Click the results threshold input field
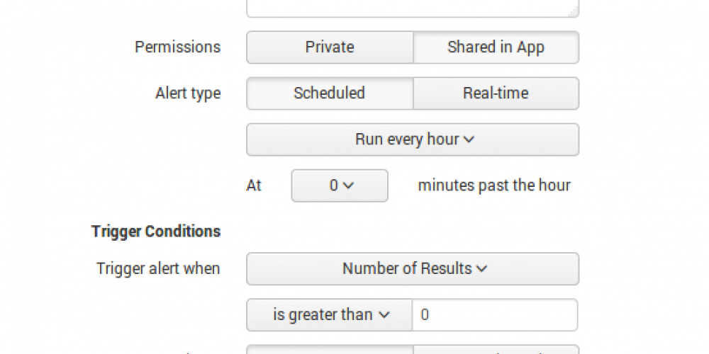The image size is (709, 354). click(x=494, y=315)
